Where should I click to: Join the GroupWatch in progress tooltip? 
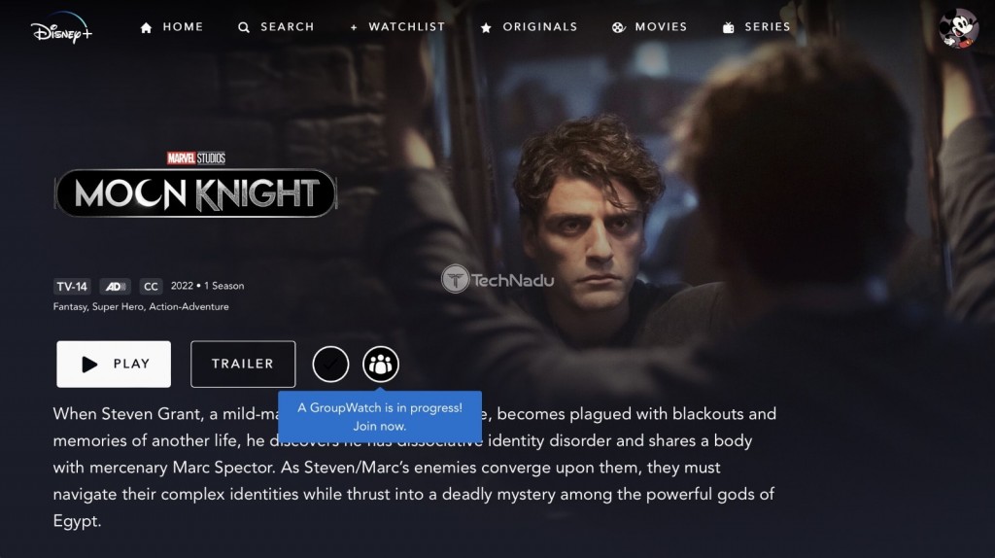(380, 417)
